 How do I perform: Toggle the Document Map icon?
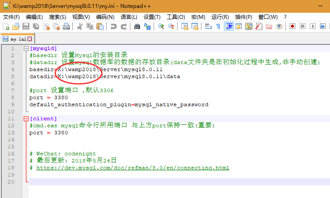click(249, 26)
